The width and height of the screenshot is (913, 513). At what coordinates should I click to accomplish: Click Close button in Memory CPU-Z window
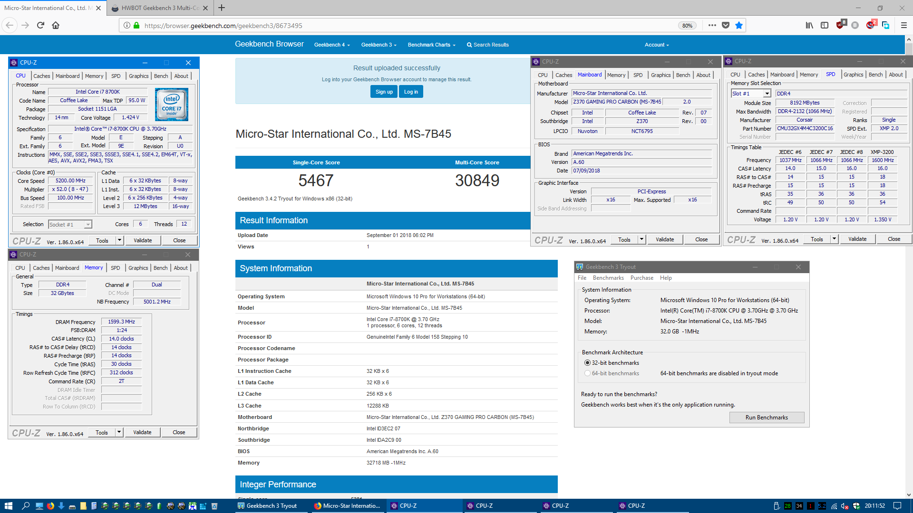[x=179, y=432]
